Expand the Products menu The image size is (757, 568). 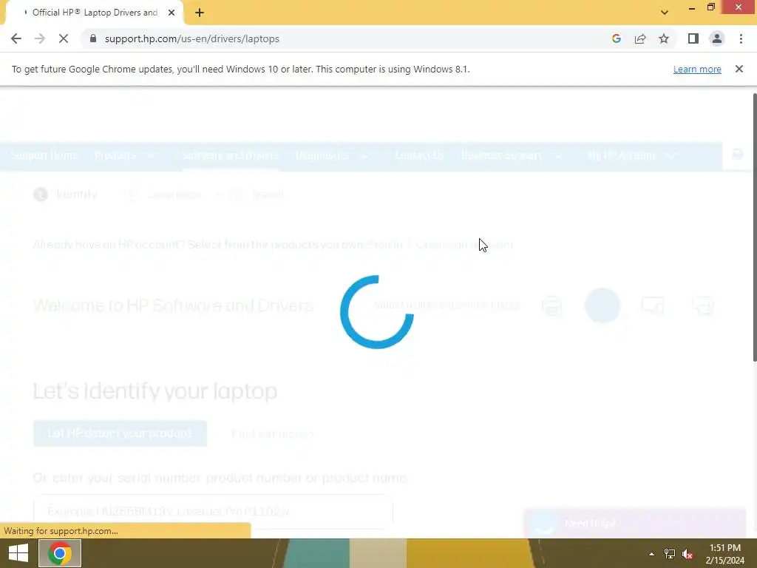pos(124,155)
